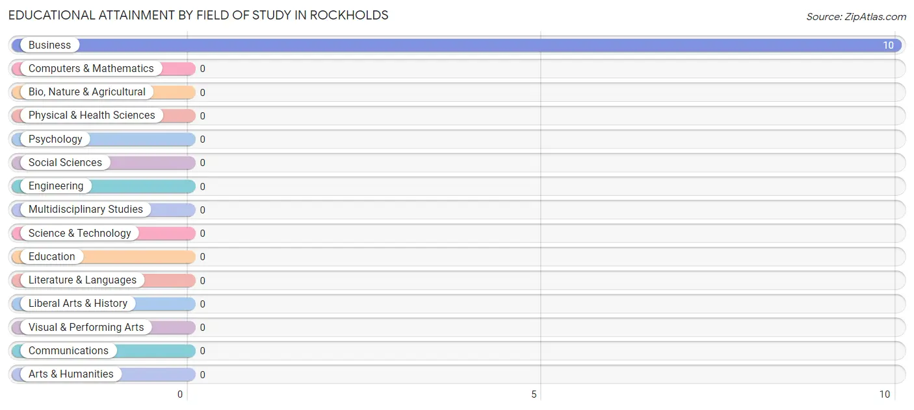Click the Science & Technology label

[80, 234]
